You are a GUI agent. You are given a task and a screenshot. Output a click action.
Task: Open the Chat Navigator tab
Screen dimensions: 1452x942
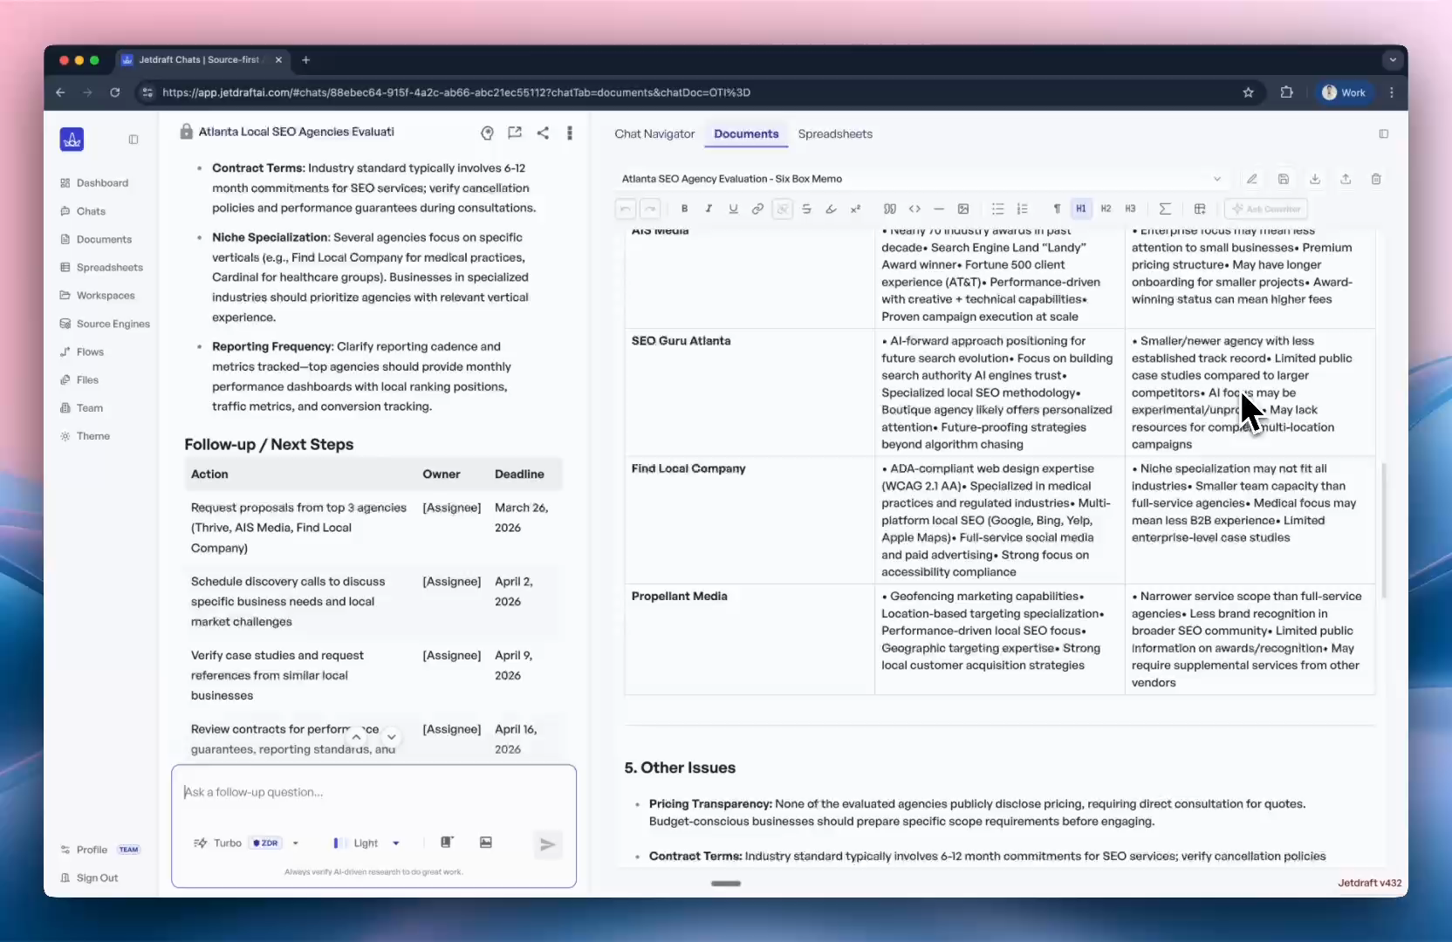point(654,133)
